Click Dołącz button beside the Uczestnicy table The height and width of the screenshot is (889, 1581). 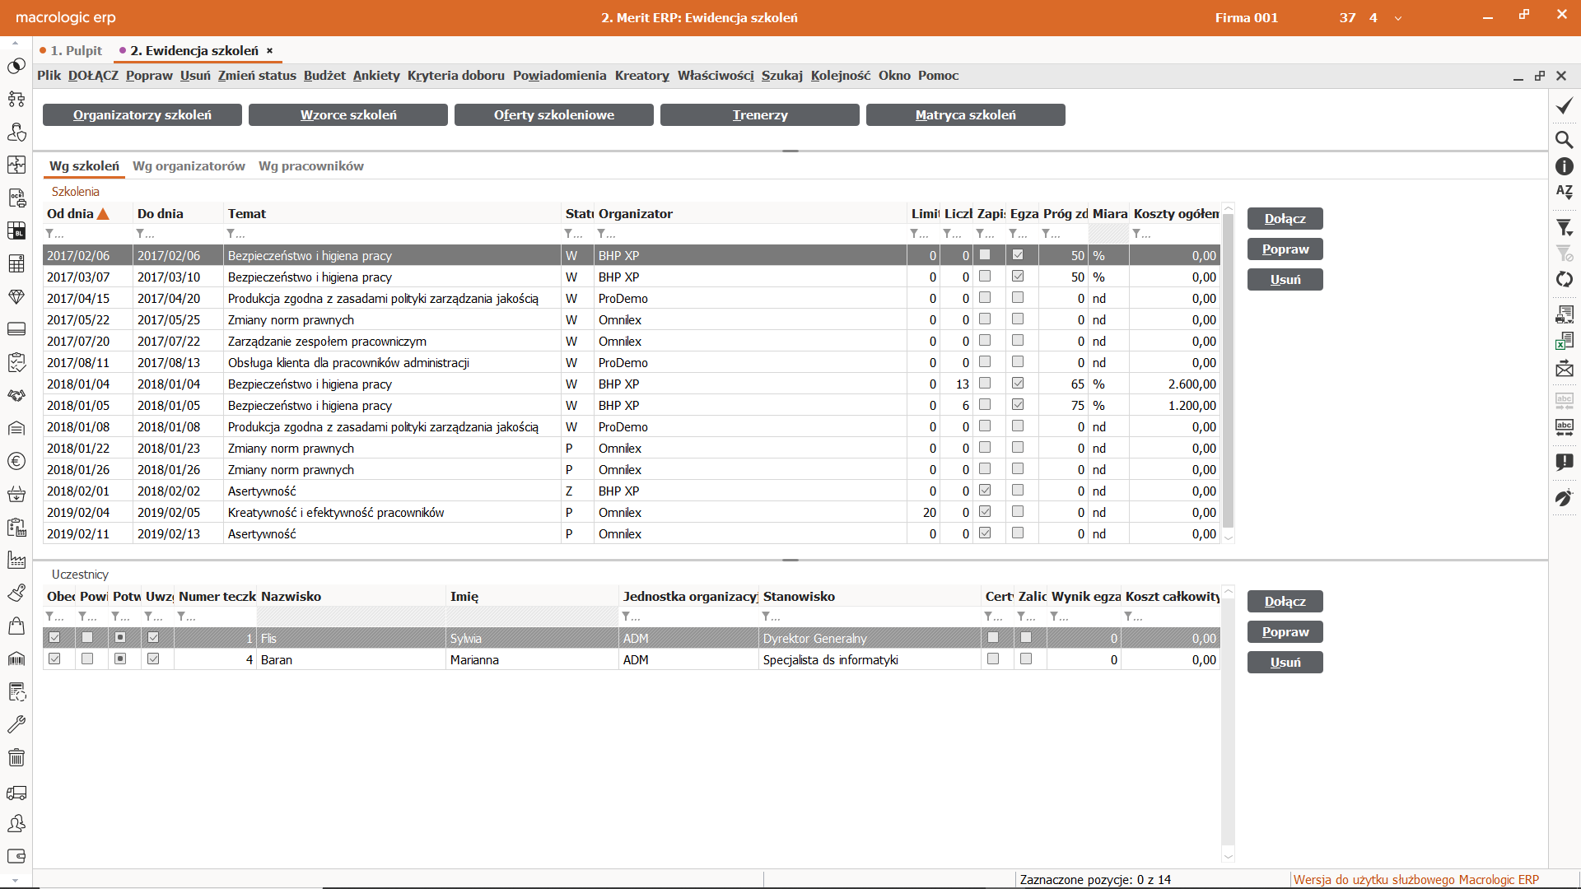(1285, 602)
